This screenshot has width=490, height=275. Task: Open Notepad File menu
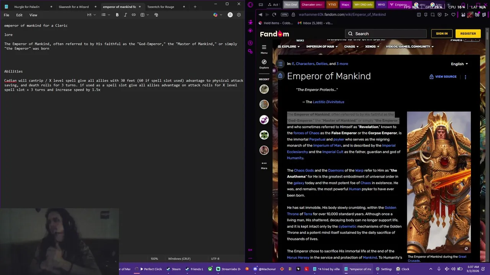pos(7,15)
